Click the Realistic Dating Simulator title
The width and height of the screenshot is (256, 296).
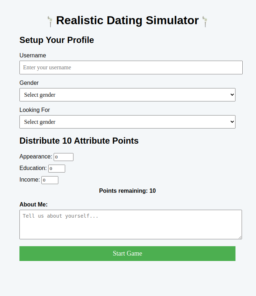(x=127, y=21)
